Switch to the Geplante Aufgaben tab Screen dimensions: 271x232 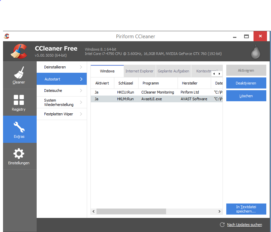pos(173,71)
